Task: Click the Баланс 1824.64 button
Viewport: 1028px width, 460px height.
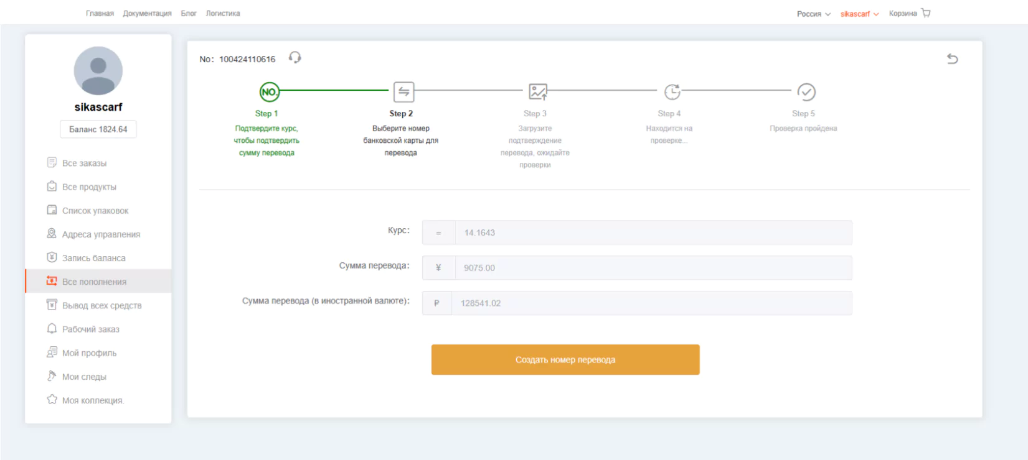Action: [98, 129]
